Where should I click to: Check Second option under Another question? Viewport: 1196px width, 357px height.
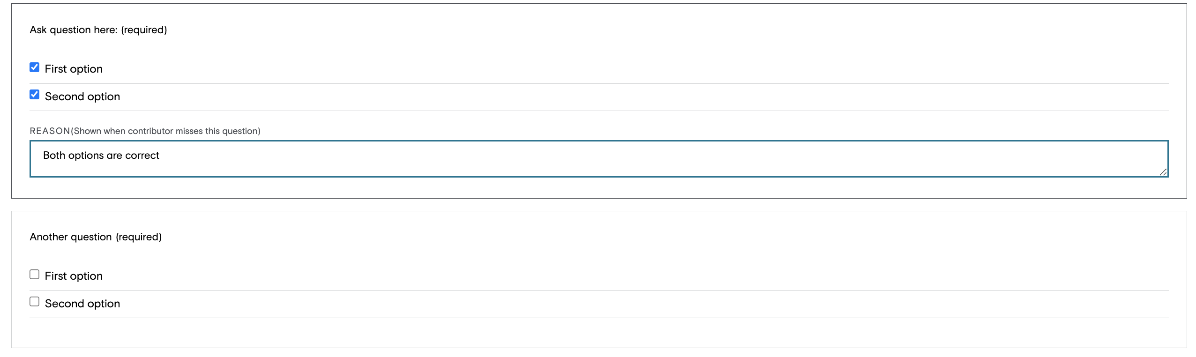tap(34, 302)
